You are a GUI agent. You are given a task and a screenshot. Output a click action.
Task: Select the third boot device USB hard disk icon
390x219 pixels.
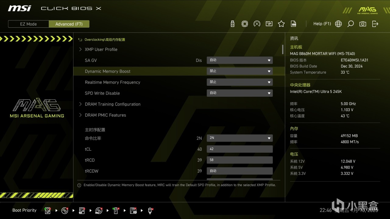(82, 210)
